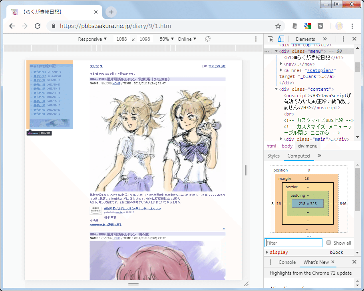Screen dimensions: 364x291
Task: Open device toolbar more options menu
Action: point(256,39)
